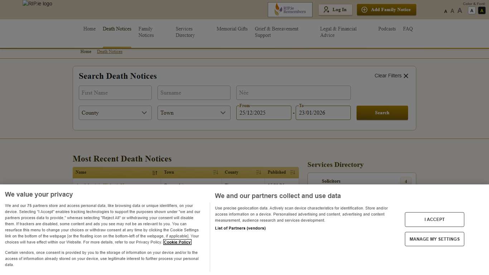This screenshot has height=275, width=489.
Task: Select the smallest font size A
Action: [x=446, y=11]
